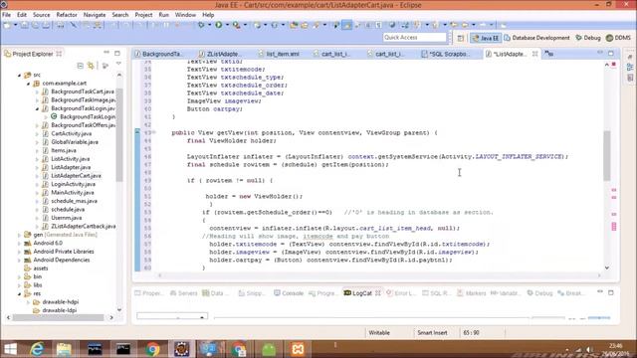
Task: Click the XAMPP icon on taskbar
Action: pyautogui.click(x=298, y=349)
